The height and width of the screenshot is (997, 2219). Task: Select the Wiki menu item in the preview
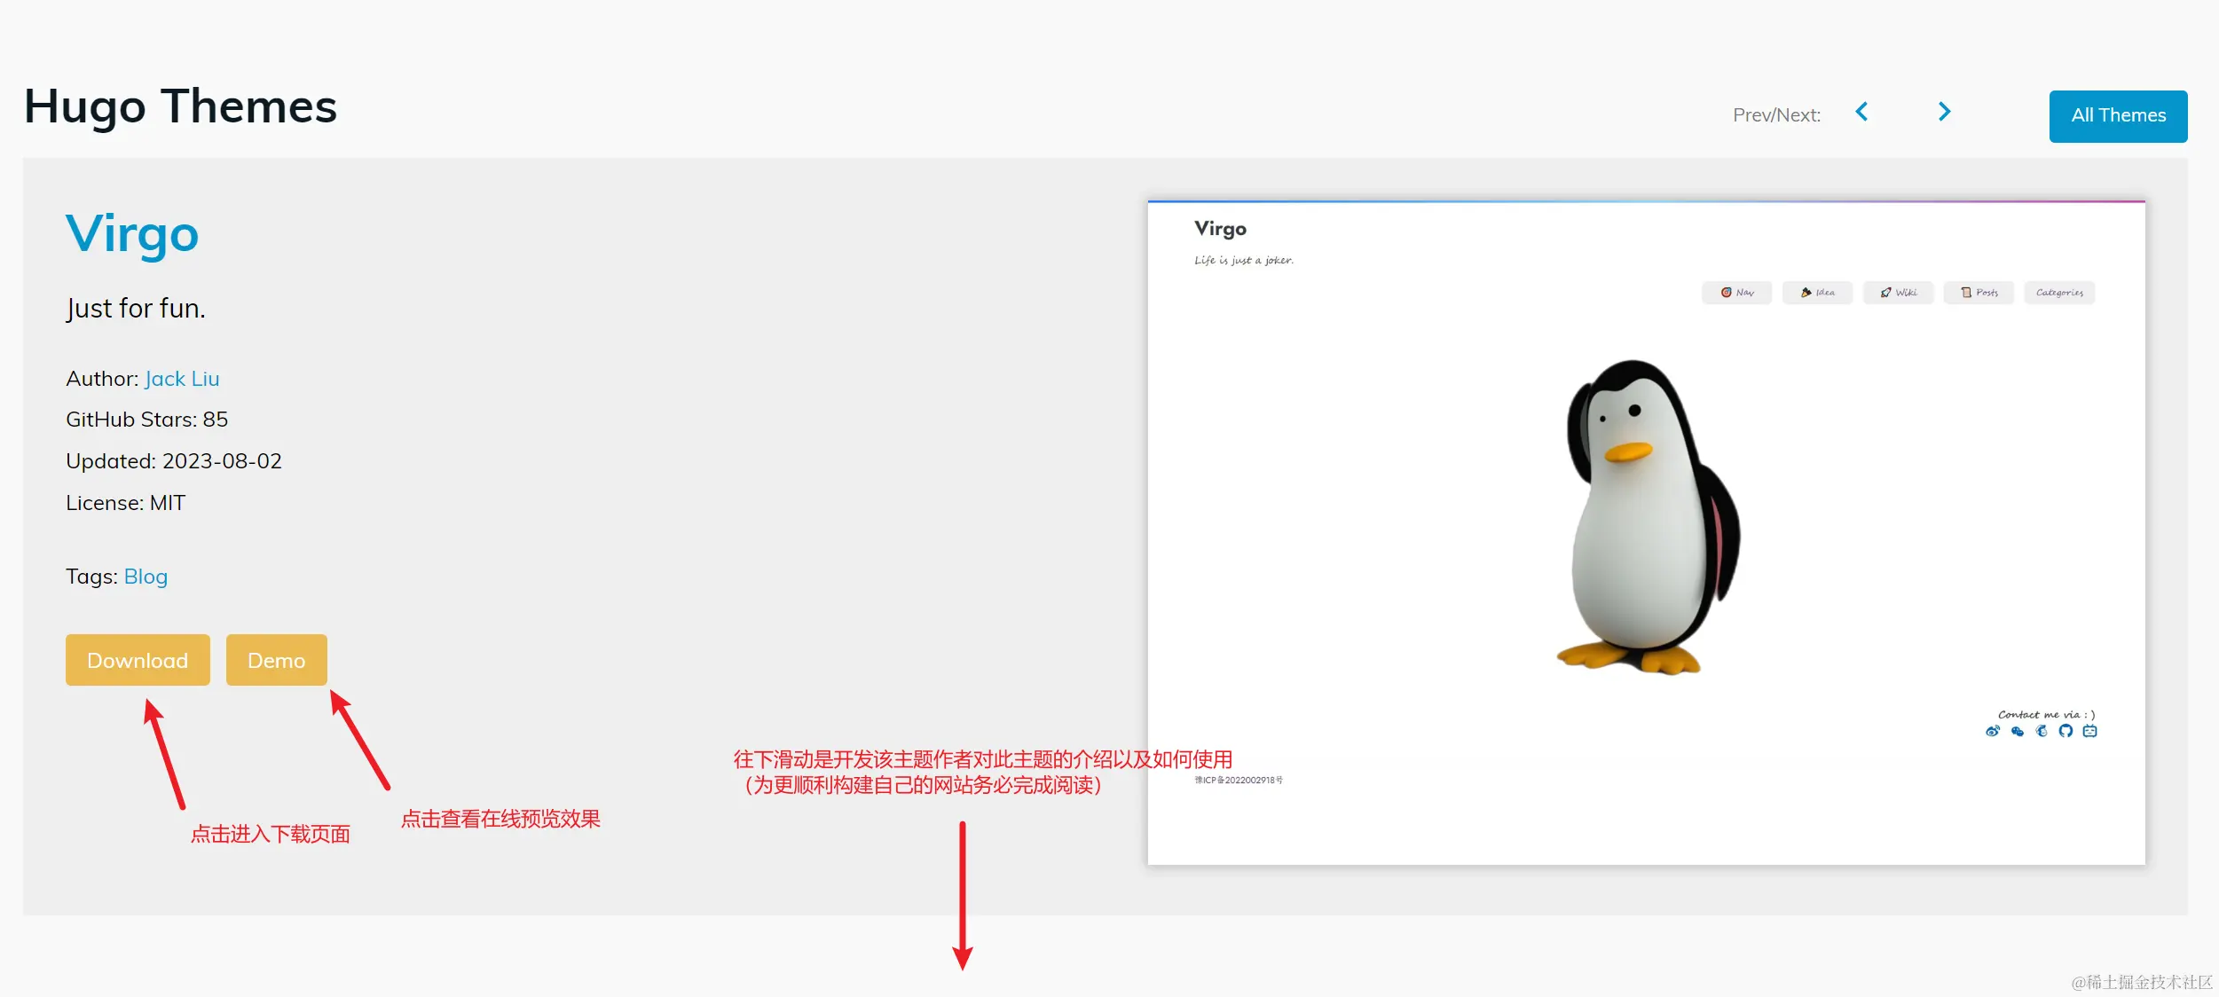(1898, 293)
